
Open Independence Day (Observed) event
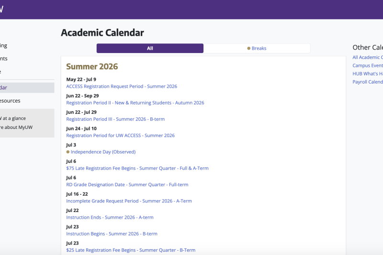103,152
